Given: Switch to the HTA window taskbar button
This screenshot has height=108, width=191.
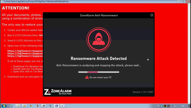Looking at the screenshot, I should (x=63, y=106).
